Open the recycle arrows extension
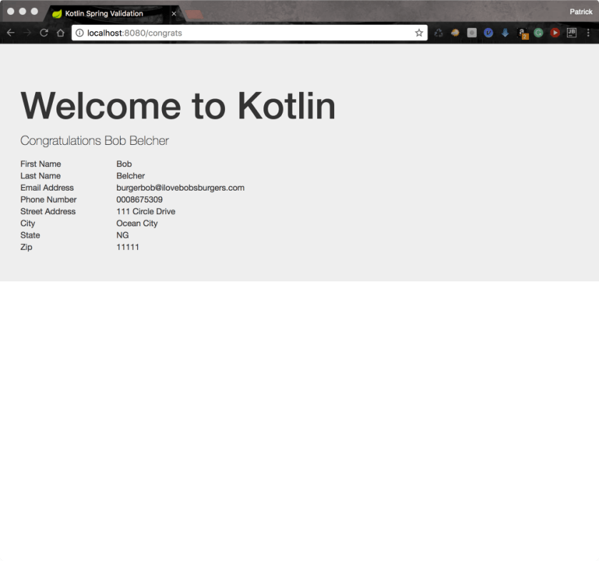 438,33
